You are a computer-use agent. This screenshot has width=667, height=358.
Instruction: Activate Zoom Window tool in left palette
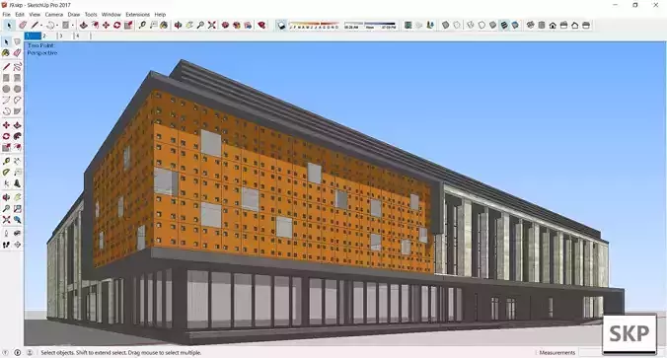(17, 209)
